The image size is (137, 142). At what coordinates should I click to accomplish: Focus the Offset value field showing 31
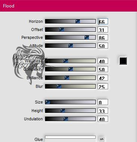103,30
